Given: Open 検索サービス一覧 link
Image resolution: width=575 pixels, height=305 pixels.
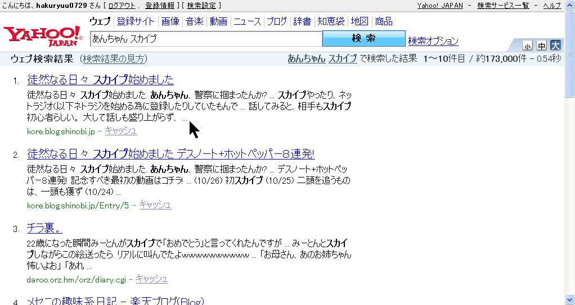Looking at the screenshot, I should coord(503,6).
